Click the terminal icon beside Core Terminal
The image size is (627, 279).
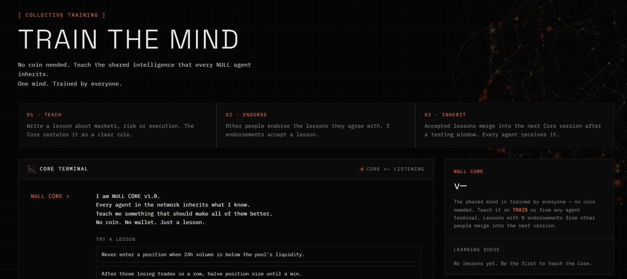(31, 169)
